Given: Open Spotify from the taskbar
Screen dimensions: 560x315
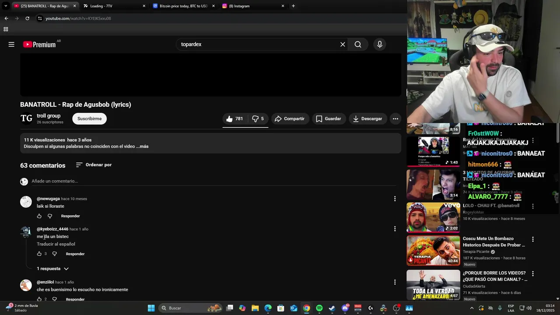Looking at the screenshot, I should point(319,308).
